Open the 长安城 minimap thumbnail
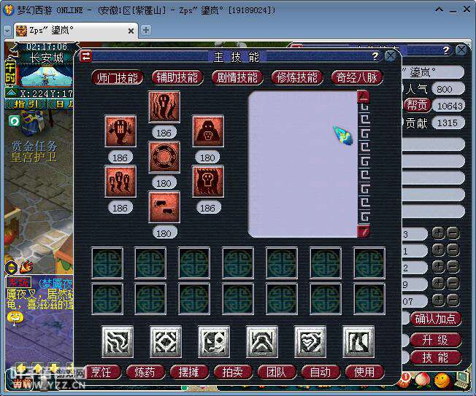The image size is (476, 396). (46, 75)
